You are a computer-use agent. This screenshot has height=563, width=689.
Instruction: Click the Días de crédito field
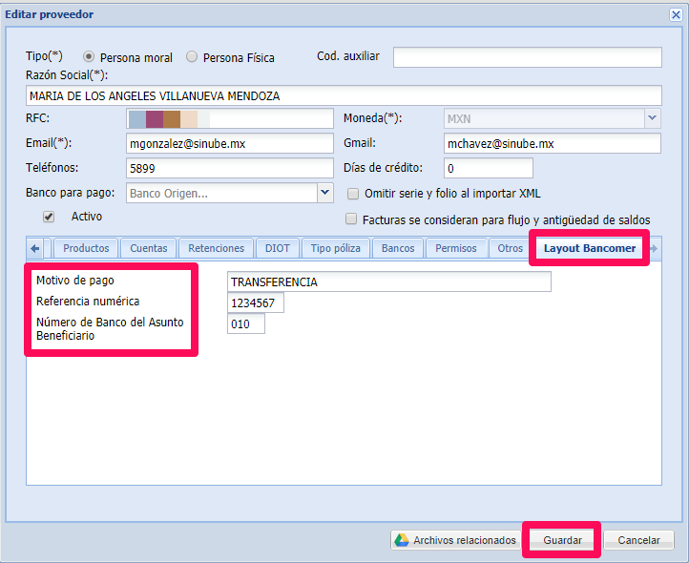[x=489, y=168]
